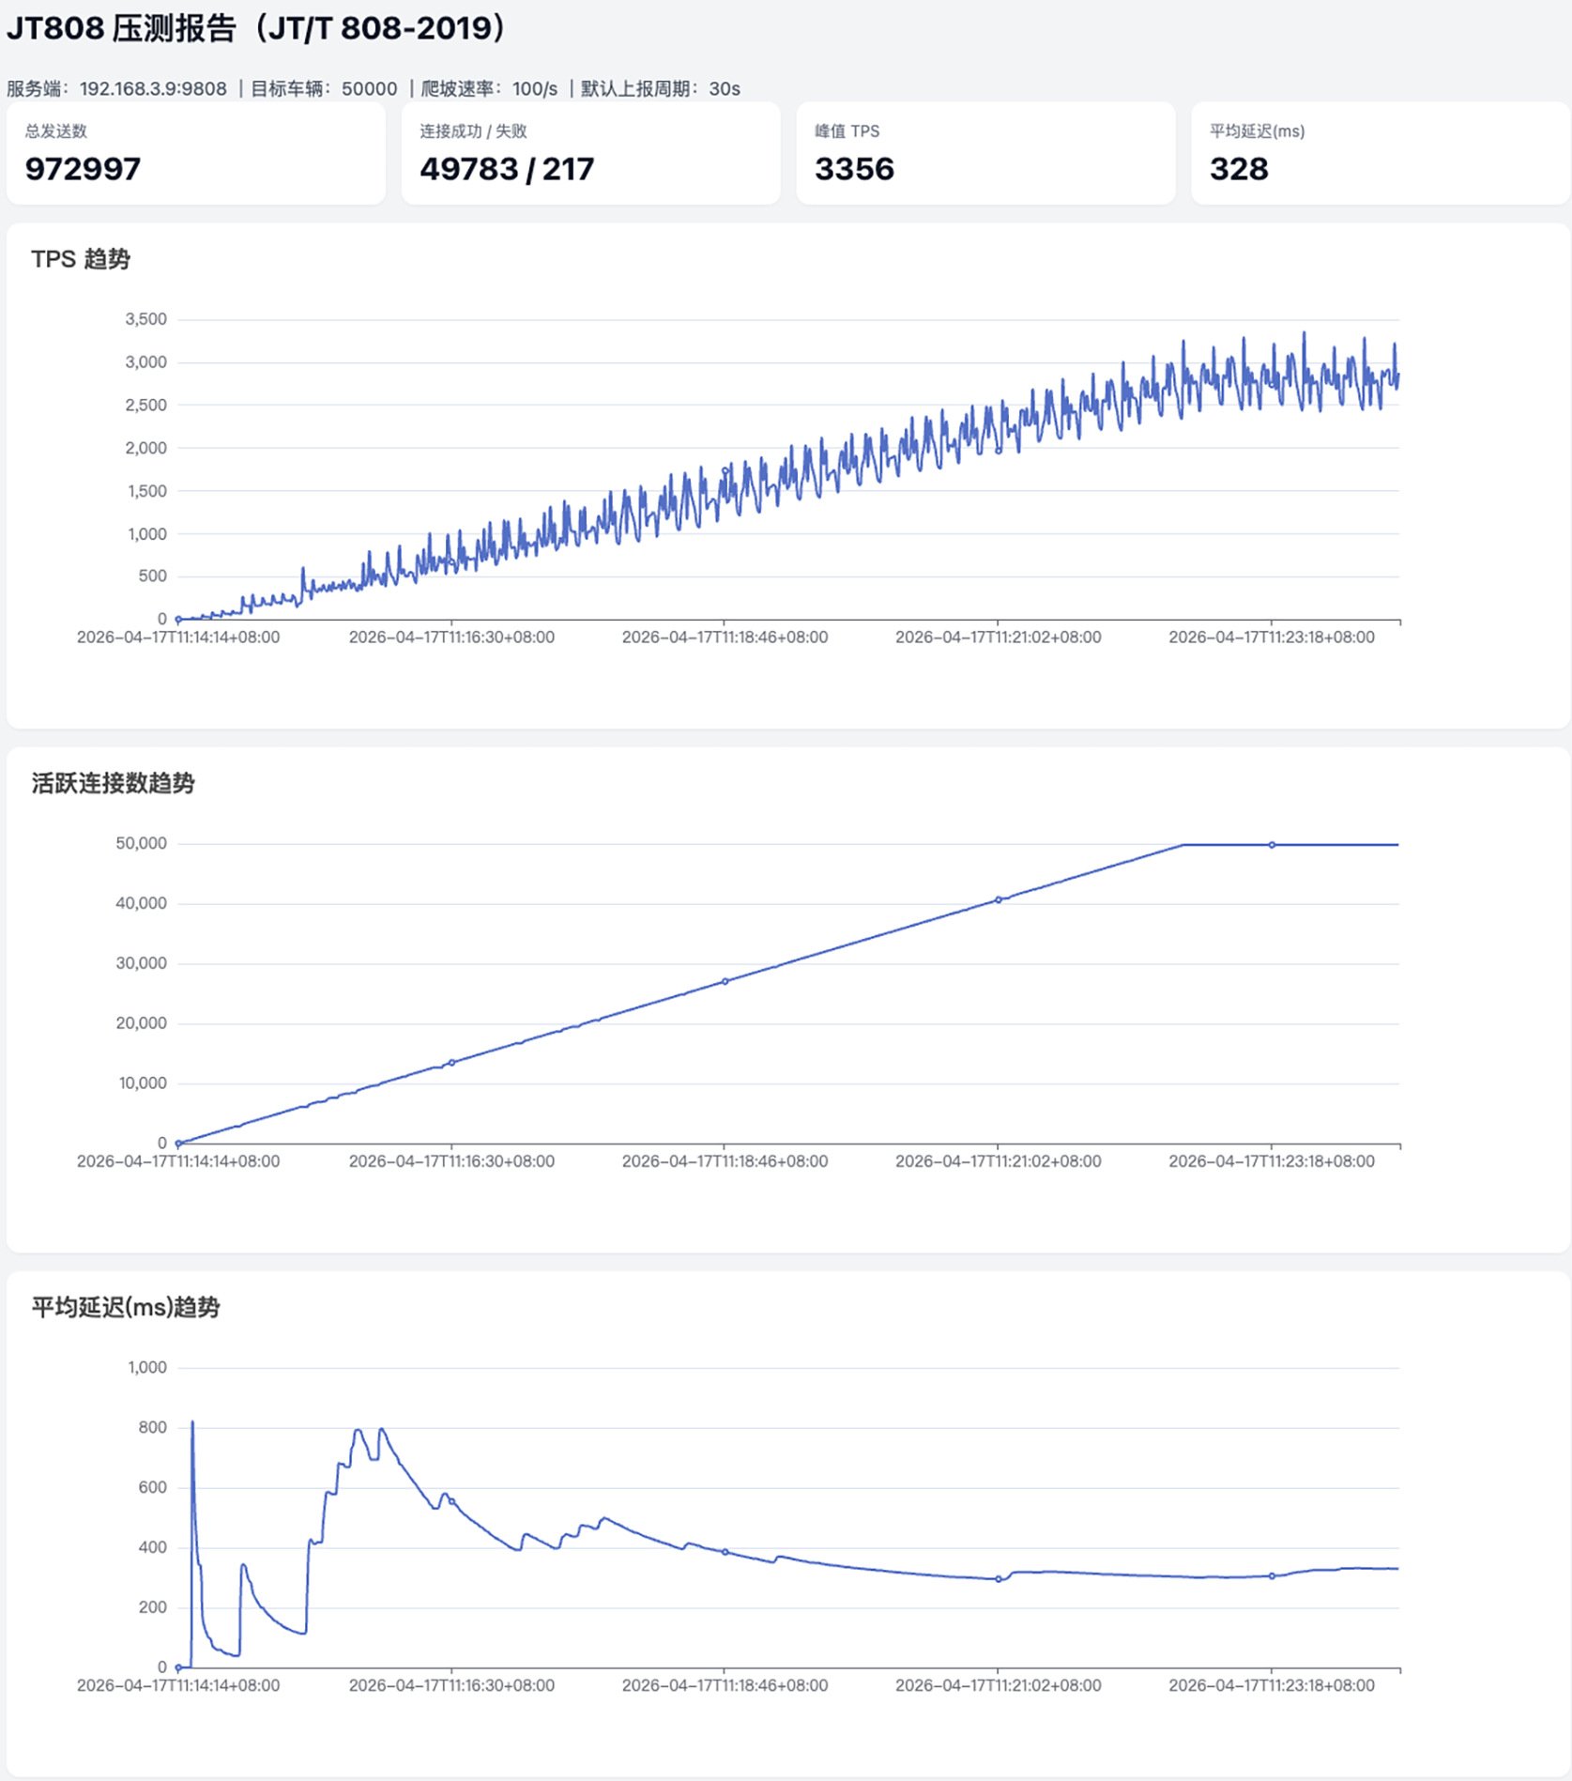Viewport: 1572px width, 1781px height.
Task: Click the 11:16:30 data point on latency chart
Action: 451,1501
